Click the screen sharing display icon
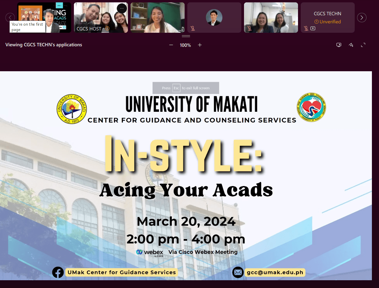Screen dimensions: 379x288 339,45
